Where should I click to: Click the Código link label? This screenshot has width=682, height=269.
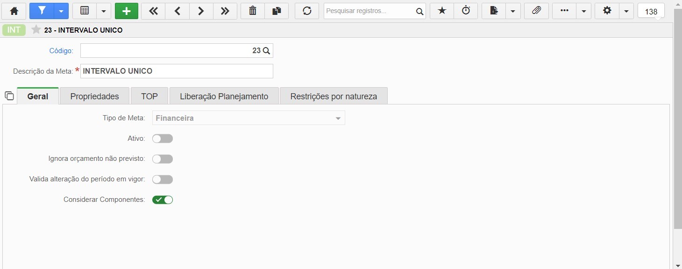tap(61, 51)
